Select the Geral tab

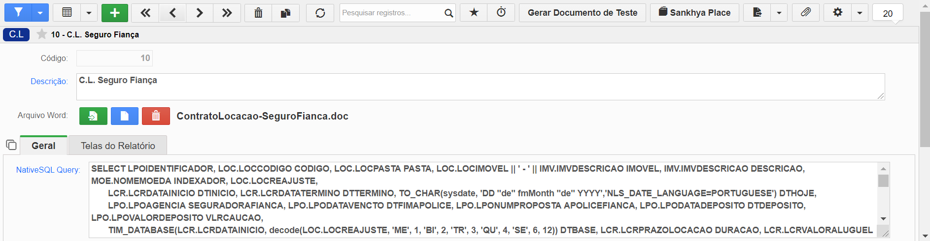click(x=43, y=146)
